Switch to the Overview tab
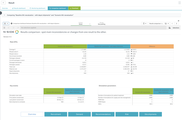The image size is (182, 120). [x=5, y=8]
